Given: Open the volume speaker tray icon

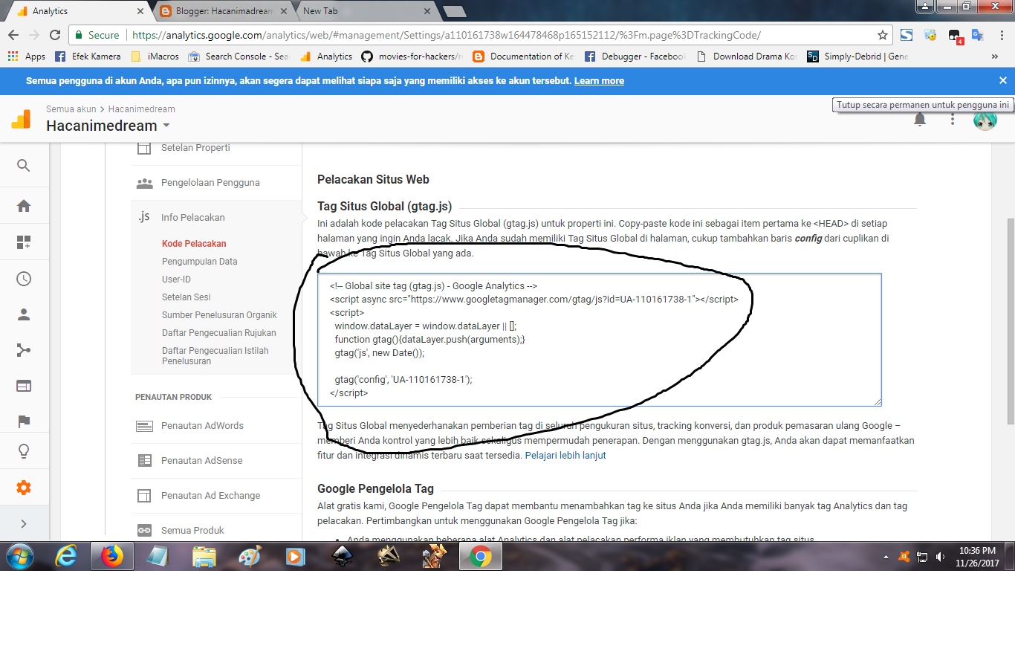Looking at the screenshot, I should tap(940, 557).
